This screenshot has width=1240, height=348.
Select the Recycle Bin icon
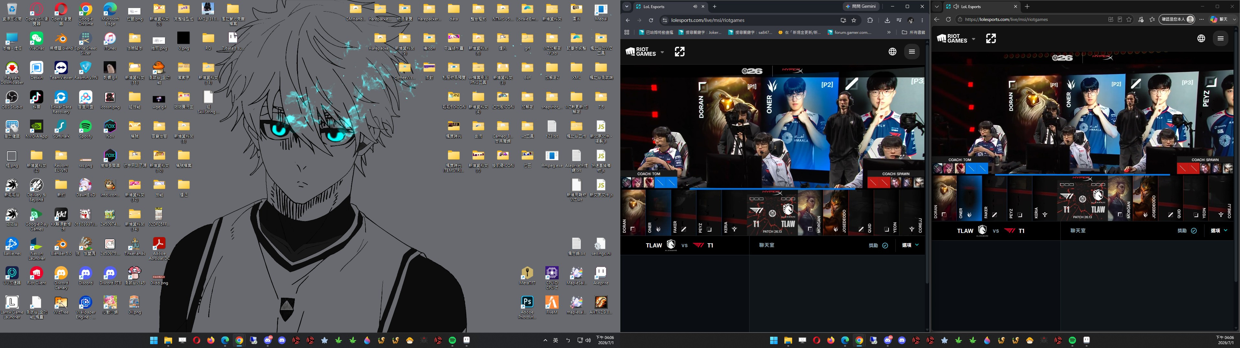[12, 13]
